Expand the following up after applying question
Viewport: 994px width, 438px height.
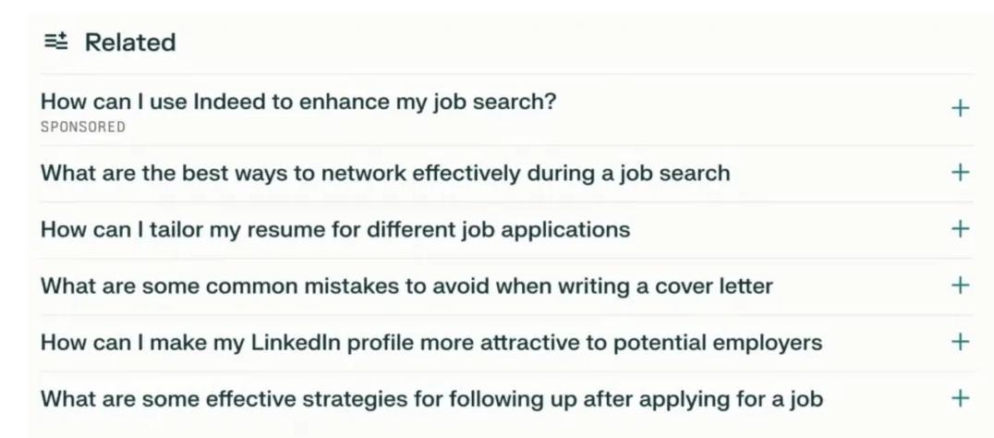[960, 399]
